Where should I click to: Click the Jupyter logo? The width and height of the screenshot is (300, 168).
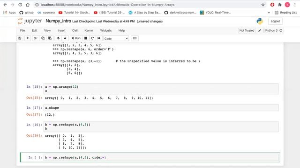point(30,21)
